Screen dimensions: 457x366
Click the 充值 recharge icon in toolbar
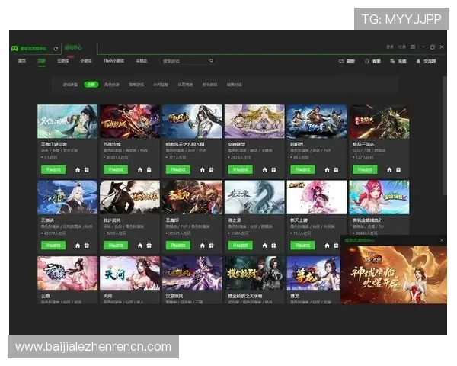click(392, 61)
